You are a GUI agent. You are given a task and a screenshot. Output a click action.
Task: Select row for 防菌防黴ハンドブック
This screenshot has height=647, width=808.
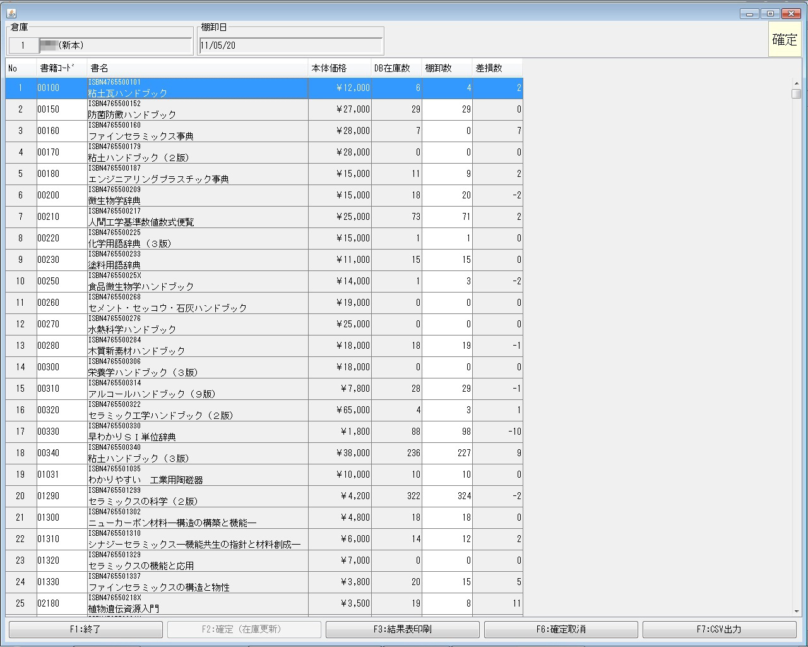tap(197, 110)
